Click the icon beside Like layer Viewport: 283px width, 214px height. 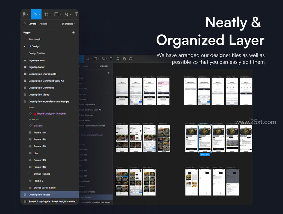pyautogui.click(x=30, y=153)
